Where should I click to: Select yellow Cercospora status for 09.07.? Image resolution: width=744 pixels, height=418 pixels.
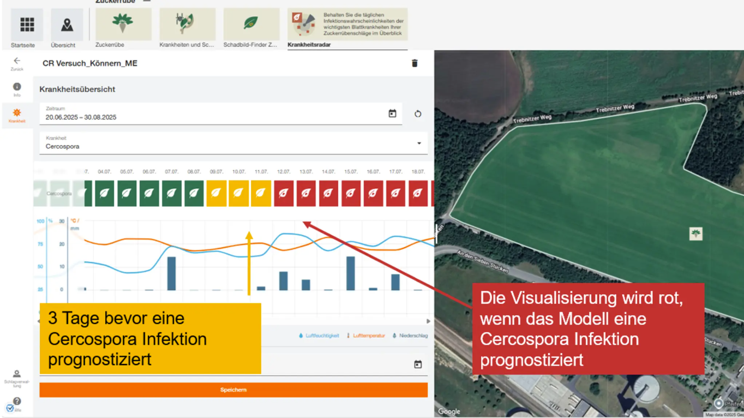click(216, 193)
